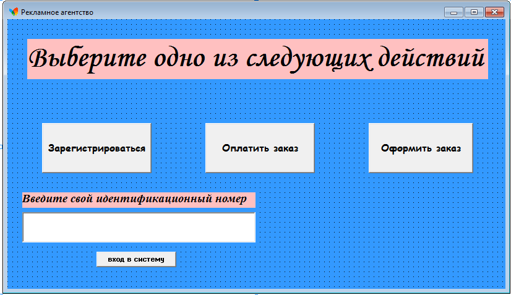511x295 pixels.
Task: Click the window title Рекламное агентство
Action: tap(57, 12)
